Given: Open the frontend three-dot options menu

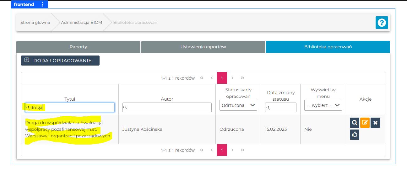Looking at the screenshot, I should pyautogui.click(x=43, y=4).
